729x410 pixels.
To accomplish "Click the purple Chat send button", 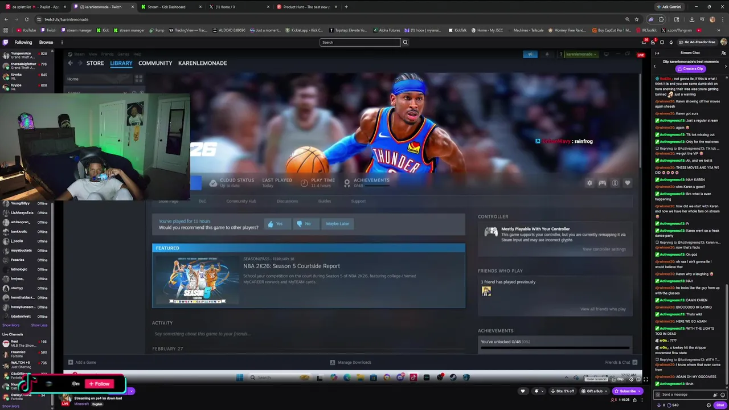I will 720,405.
